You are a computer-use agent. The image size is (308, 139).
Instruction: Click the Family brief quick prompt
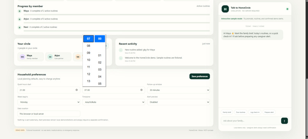(227, 112)
